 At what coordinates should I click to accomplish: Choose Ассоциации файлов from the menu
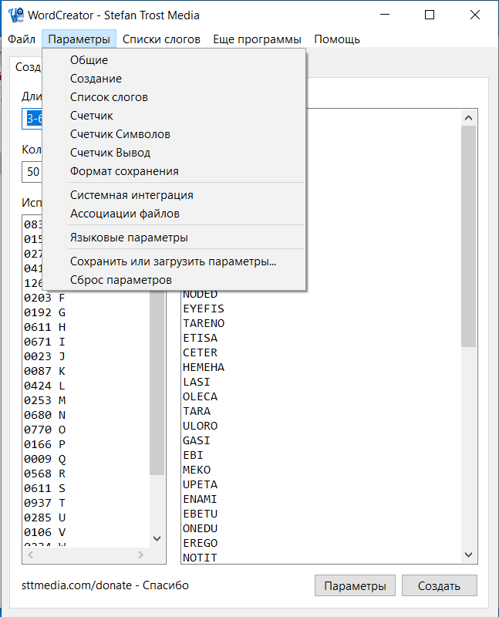124,214
